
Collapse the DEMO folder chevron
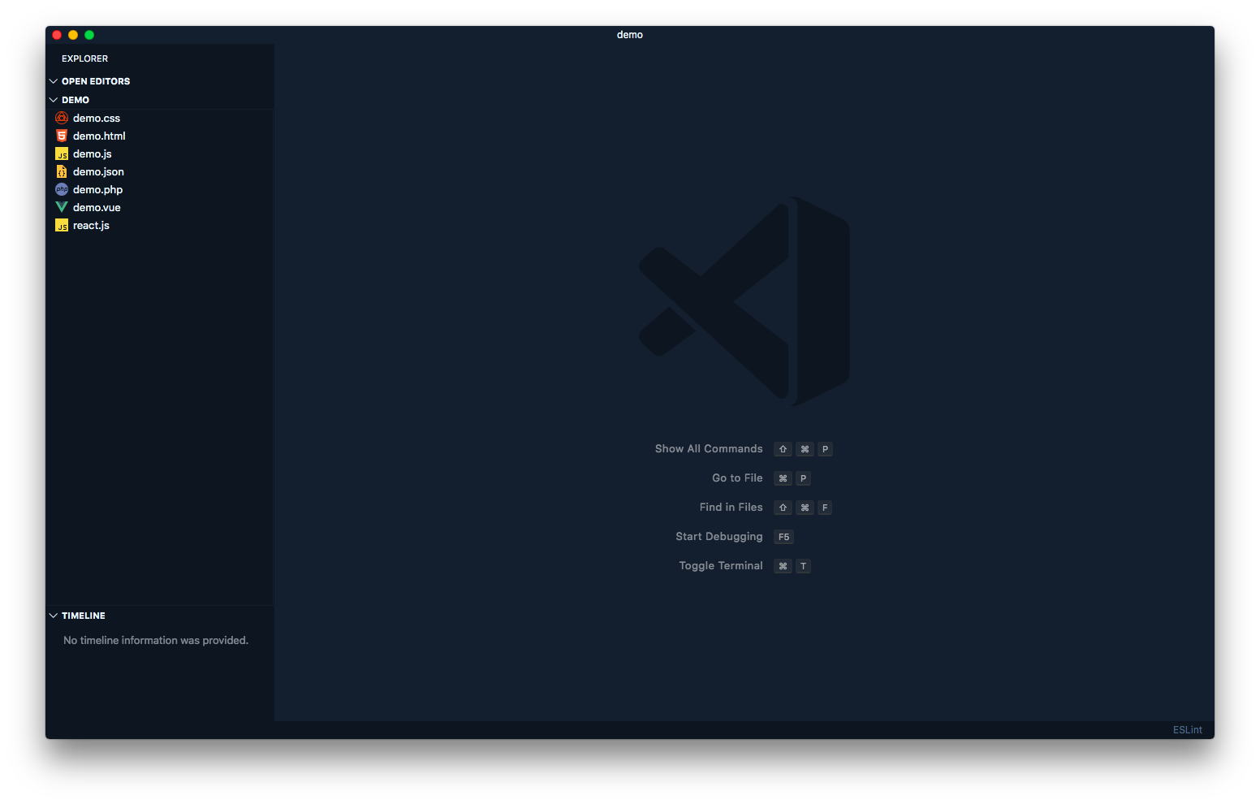(x=54, y=100)
